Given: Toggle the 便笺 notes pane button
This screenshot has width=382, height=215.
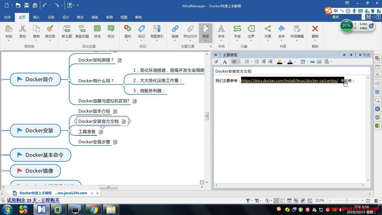Looking at the screenshot, I should pos(206,29).
